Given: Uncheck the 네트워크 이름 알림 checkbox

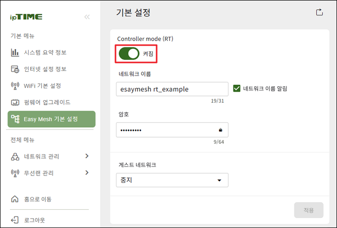Looking at the screenshot, I should point(236,88).
